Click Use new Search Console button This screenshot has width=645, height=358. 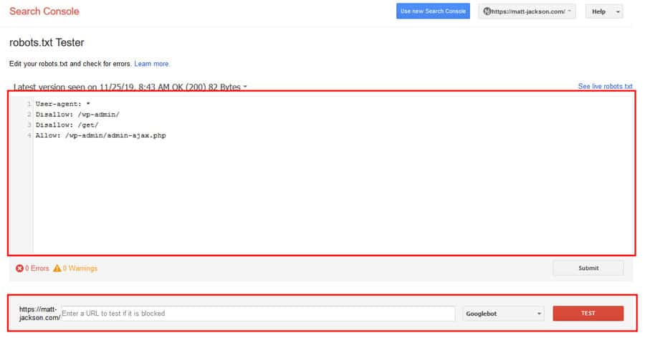click(433, 11)
